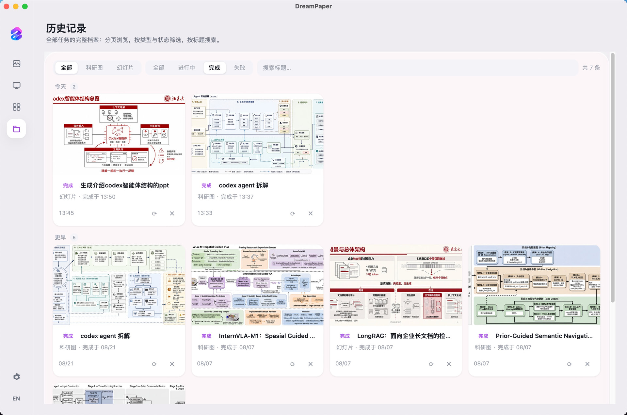
Task: Open settings via the gear icon
Action: point(16,377)
